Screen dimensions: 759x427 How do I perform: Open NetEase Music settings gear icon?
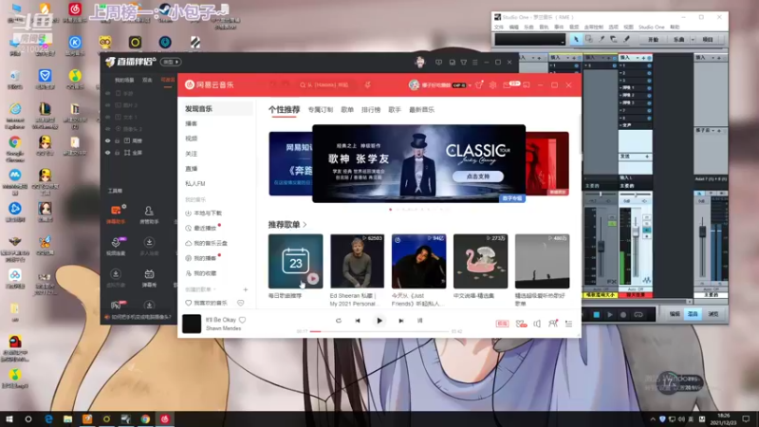click(492, 84)
